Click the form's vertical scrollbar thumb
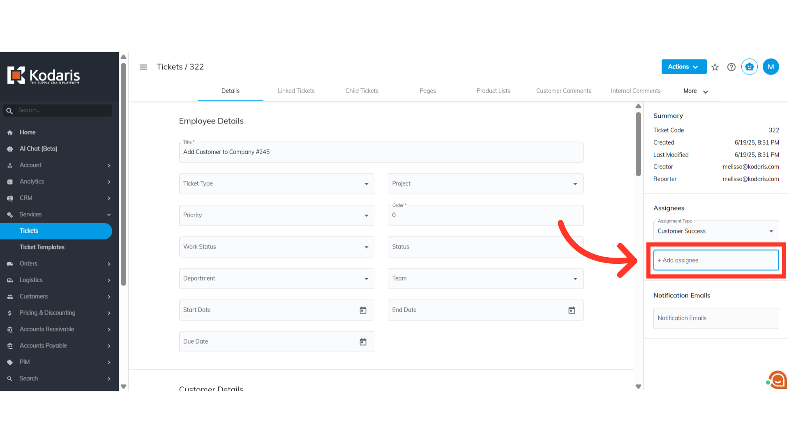 click(638, 144)
